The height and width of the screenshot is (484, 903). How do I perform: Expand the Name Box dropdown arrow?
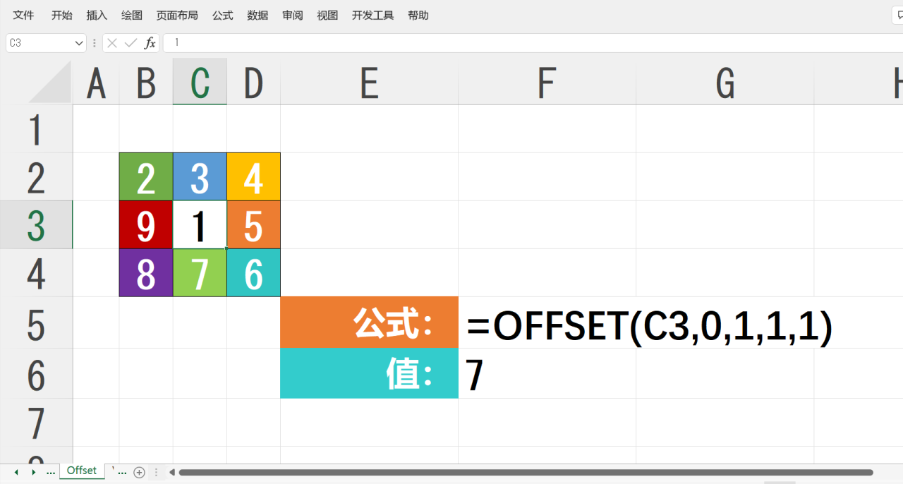click(x=79, y=43)
